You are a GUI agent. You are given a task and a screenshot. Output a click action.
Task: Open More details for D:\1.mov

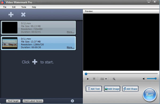point(70,47)
